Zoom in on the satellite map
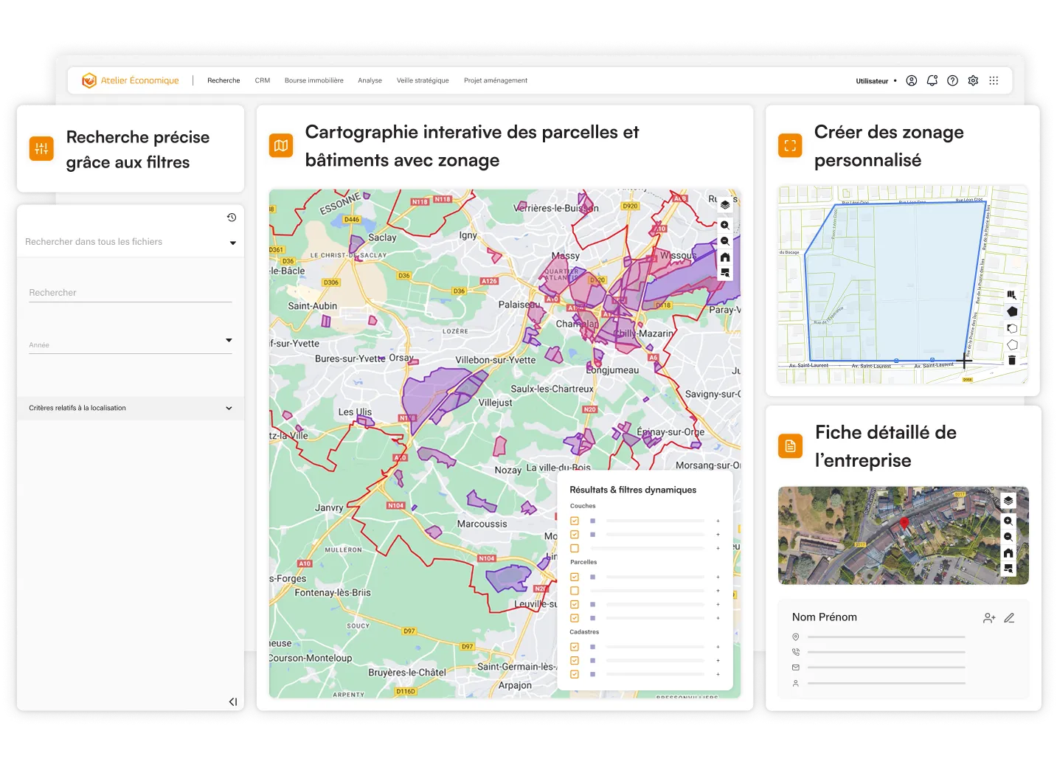Image resolution: width=1057 pixels, height=770 pixels. [x=1008, y=521]
